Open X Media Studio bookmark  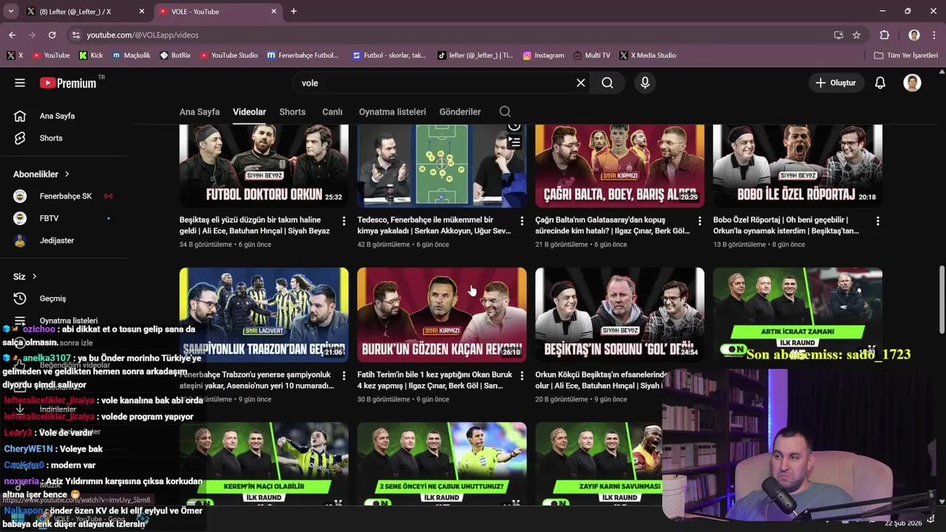coord(647,55)
